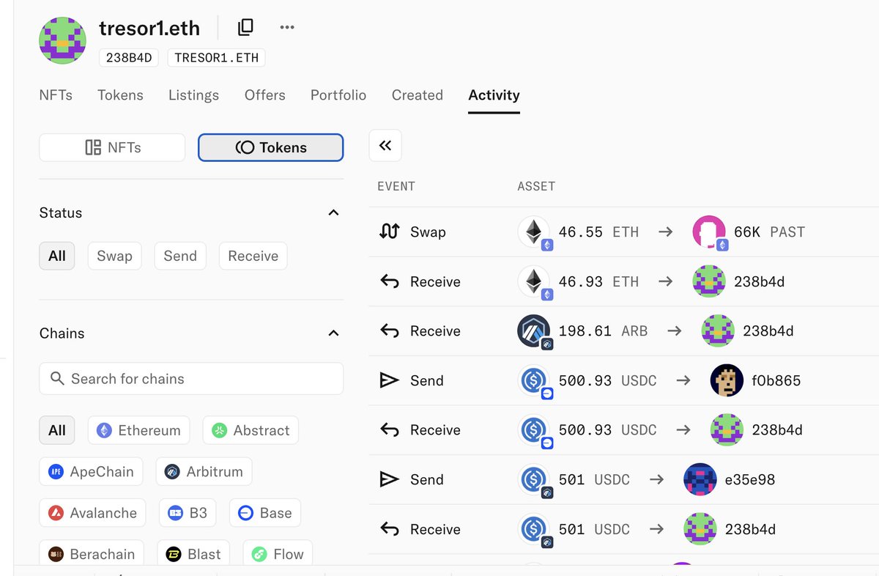Filter status by Receive
The image size is (879, 576).
tap(253, 256)
